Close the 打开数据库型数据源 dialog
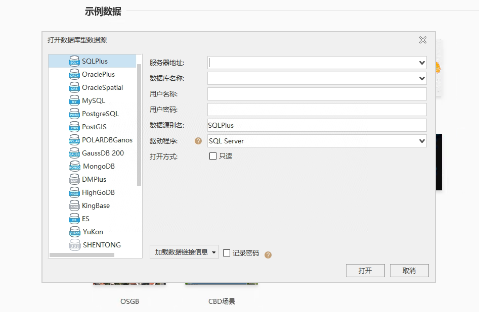The height and width of the screenshot is (312, 479). pyautogui.click(x=423, y=40)
